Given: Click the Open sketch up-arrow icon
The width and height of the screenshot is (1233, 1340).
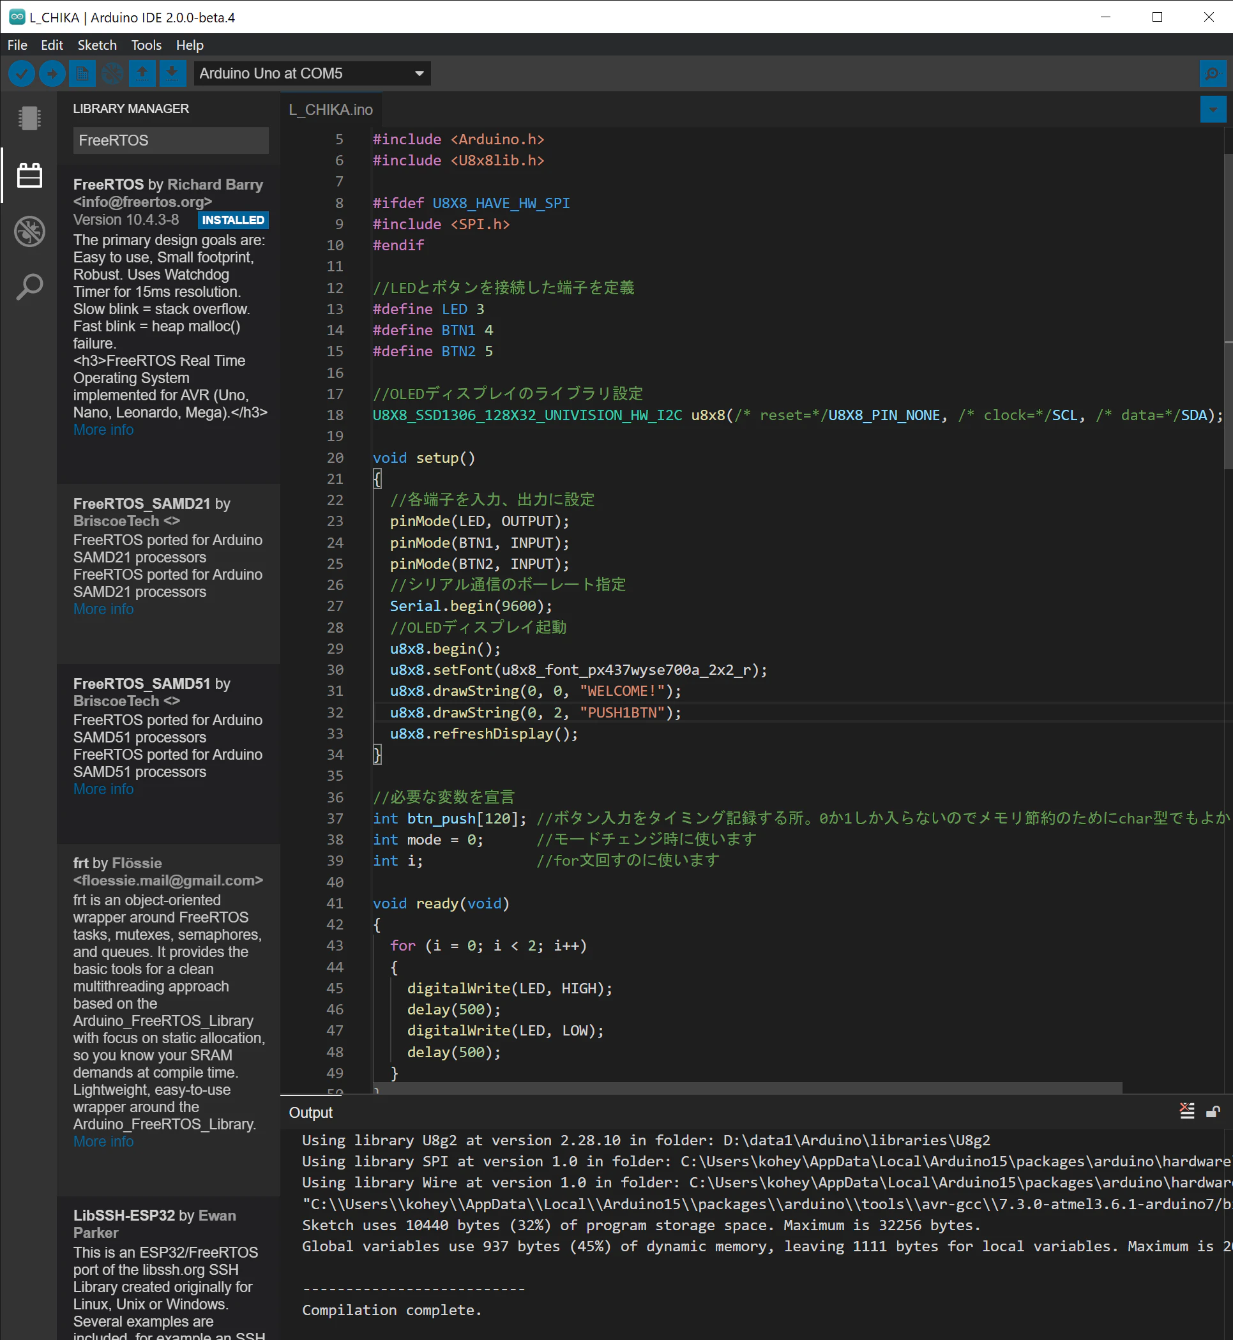Looking at the screenshot, I should [x=142, y=73].
